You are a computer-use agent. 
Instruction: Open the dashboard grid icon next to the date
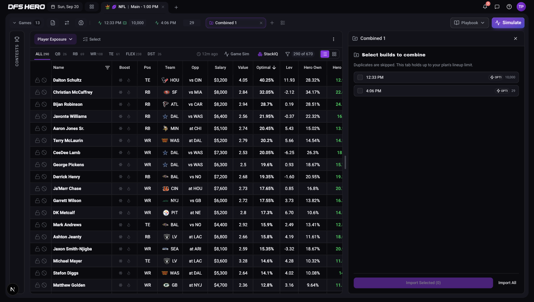pyautogui.click(x=92, y=7)
